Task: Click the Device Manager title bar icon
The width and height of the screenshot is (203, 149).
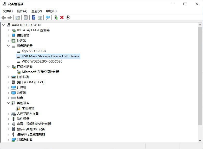Action: point(4,4)
